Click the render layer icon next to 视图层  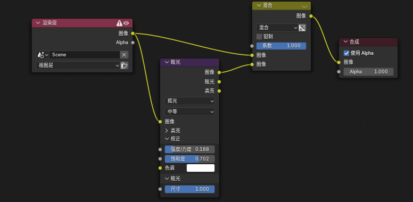tap(124, 65)
